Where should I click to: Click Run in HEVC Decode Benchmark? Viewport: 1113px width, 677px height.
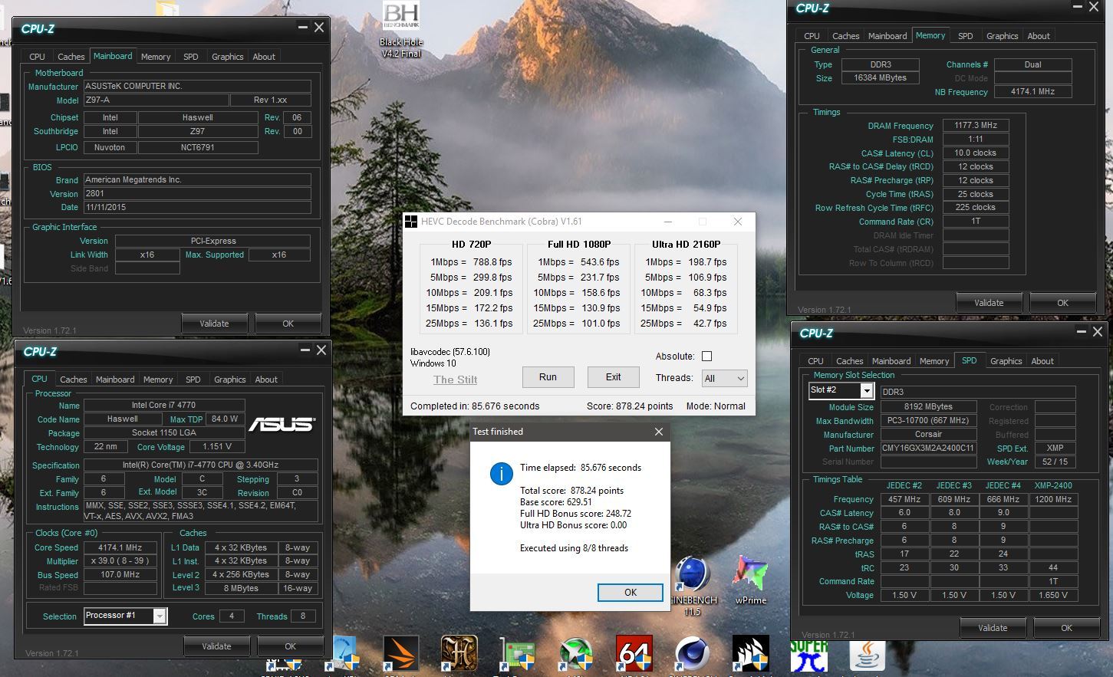point(548,376)
